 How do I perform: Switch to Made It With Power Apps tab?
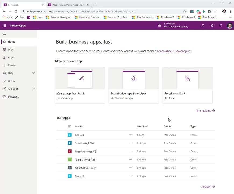pos(69,5)
